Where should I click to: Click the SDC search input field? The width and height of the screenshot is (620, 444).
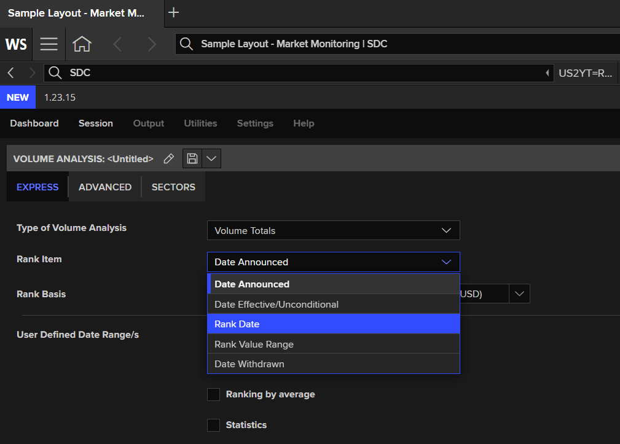point(299,72)
